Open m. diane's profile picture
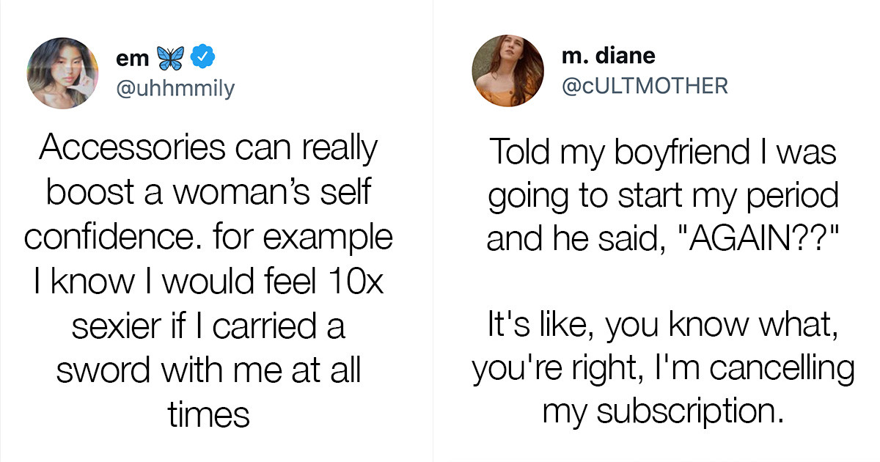Viewport: 880px width, 462px height. (x=507, y=70)
